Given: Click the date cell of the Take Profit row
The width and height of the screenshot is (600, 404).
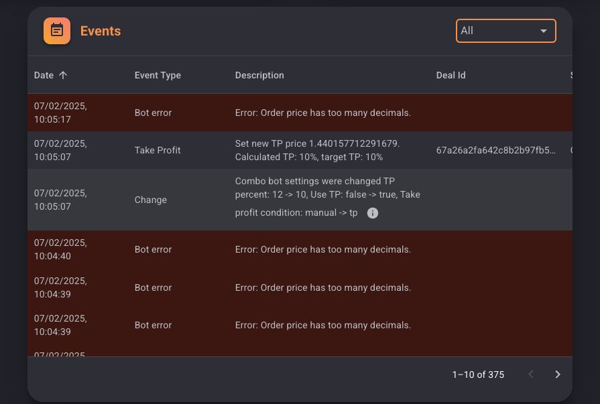Looking at the screenshot, I should 60,150.
